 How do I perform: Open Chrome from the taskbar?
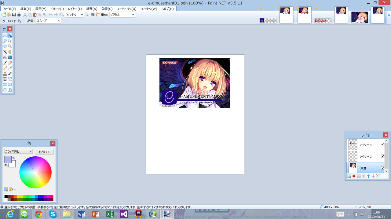(38, 214)
